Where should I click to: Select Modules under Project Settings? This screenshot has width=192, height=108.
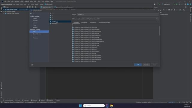pos(35,21)
